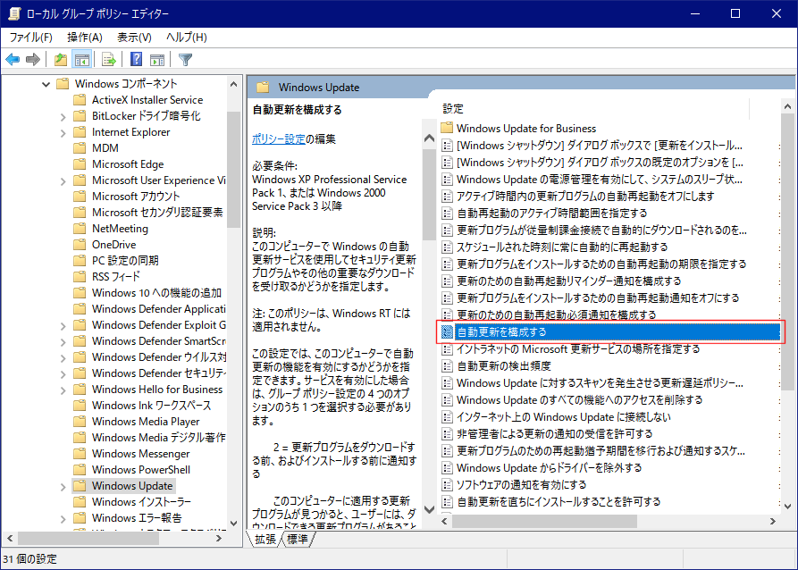The width and height of the screenshot is (798, 570).
Task: Click the folder icon beside NetMeeting
Action: click(80, 229)
